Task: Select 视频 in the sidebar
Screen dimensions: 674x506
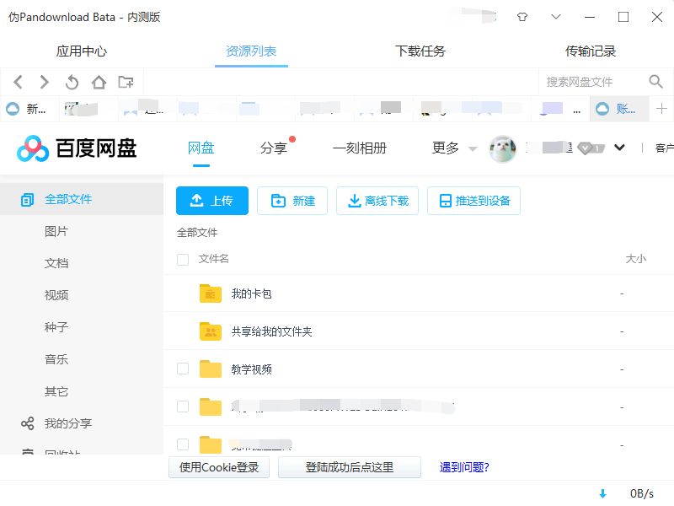Action: click(x=56, y=295)
